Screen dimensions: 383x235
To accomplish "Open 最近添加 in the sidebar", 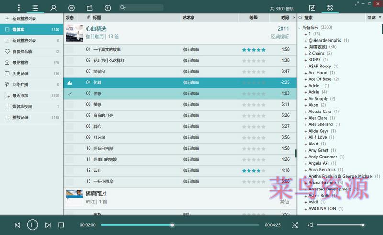I will point(32,95).
